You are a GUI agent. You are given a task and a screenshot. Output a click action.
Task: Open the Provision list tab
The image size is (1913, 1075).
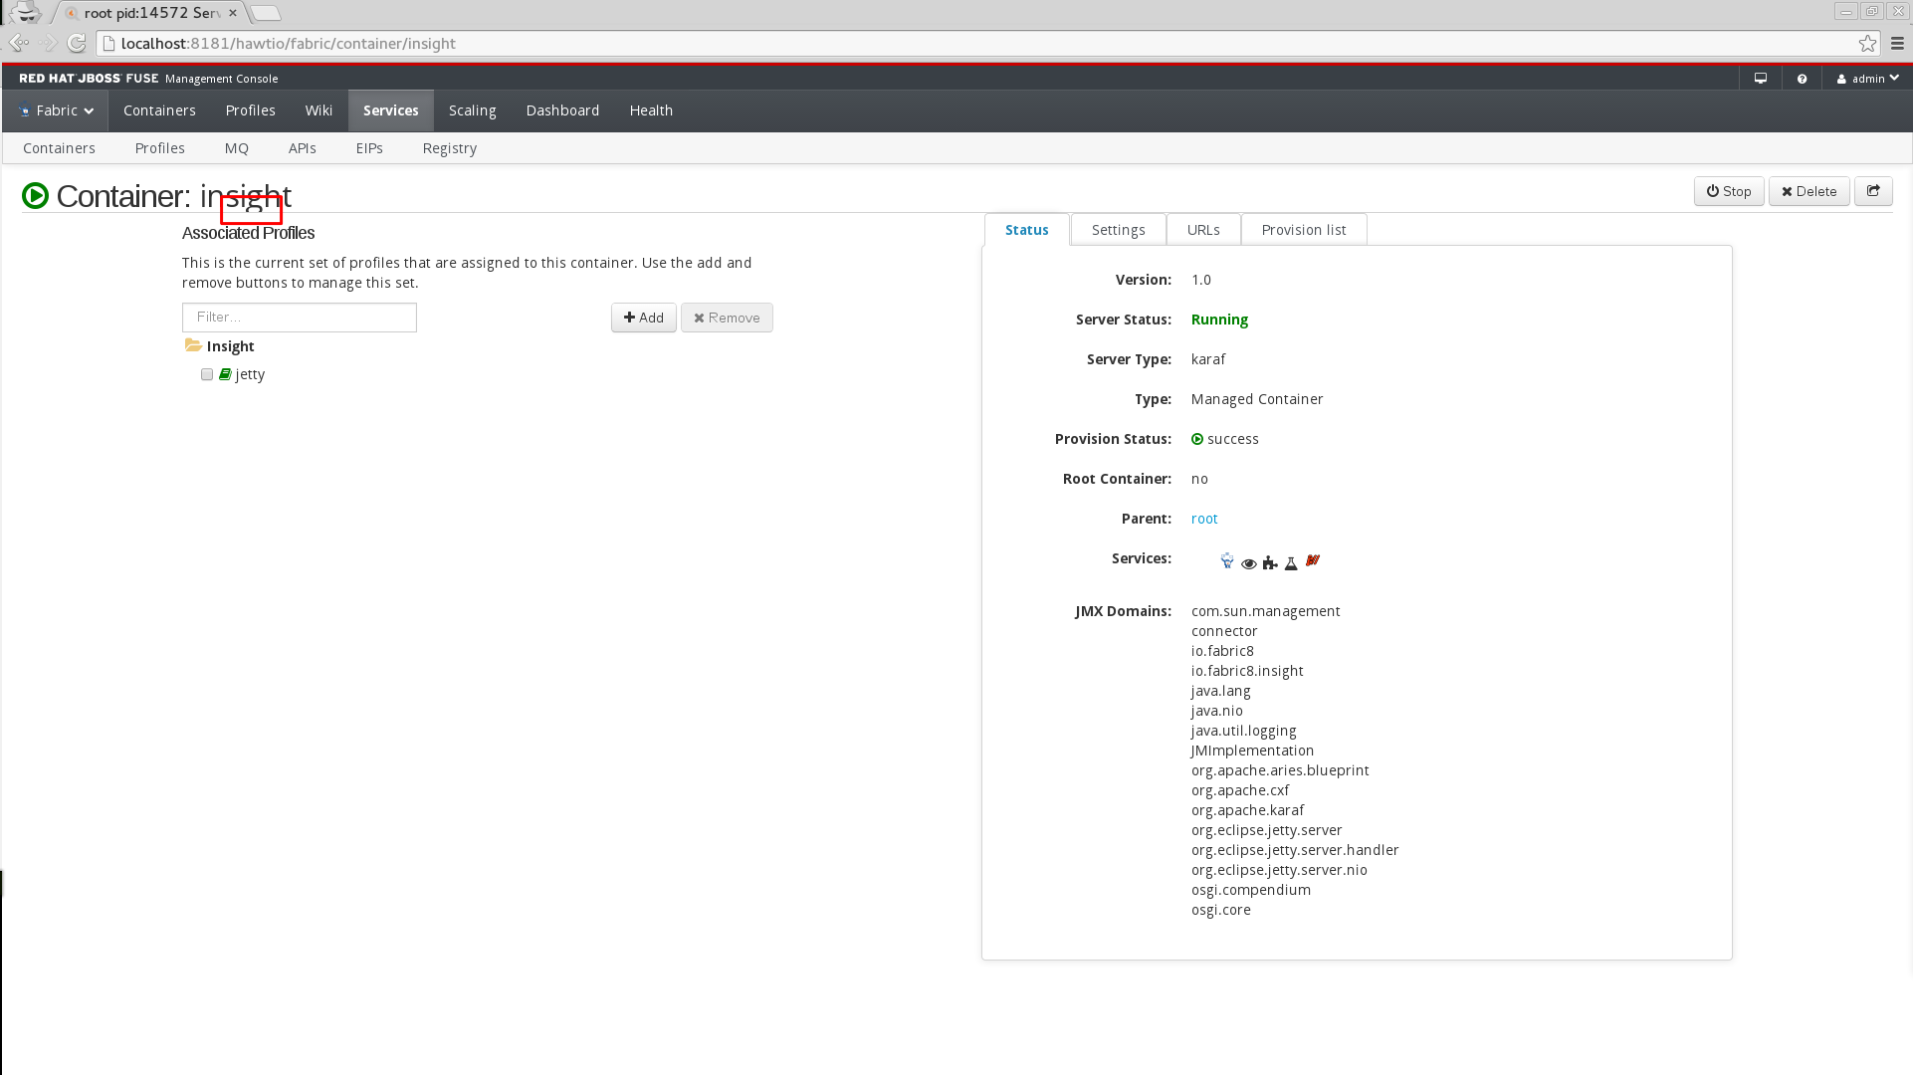click(1303, 230)
